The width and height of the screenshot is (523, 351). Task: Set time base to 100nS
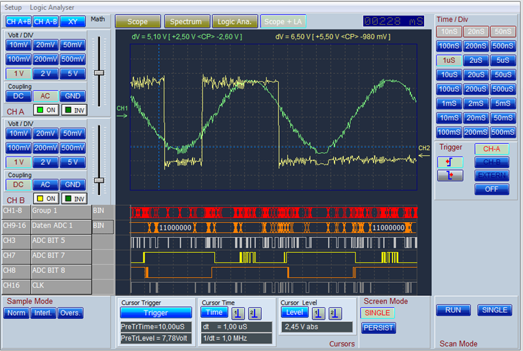pyautogui.click(x=449, y=46)
